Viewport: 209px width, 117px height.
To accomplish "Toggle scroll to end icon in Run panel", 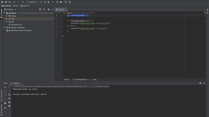I will tap(9, 98).
